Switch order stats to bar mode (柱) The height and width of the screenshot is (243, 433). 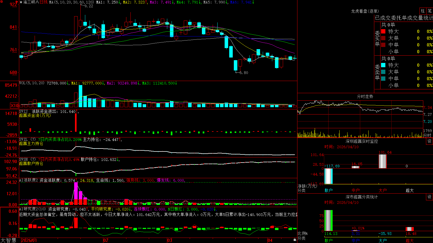pos(423,11)
